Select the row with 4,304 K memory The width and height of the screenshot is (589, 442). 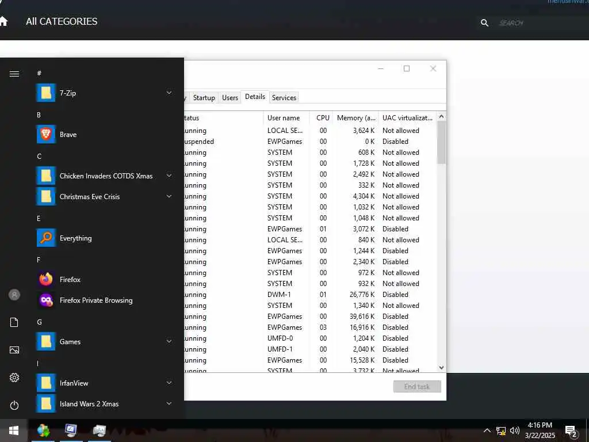[310, 196]
